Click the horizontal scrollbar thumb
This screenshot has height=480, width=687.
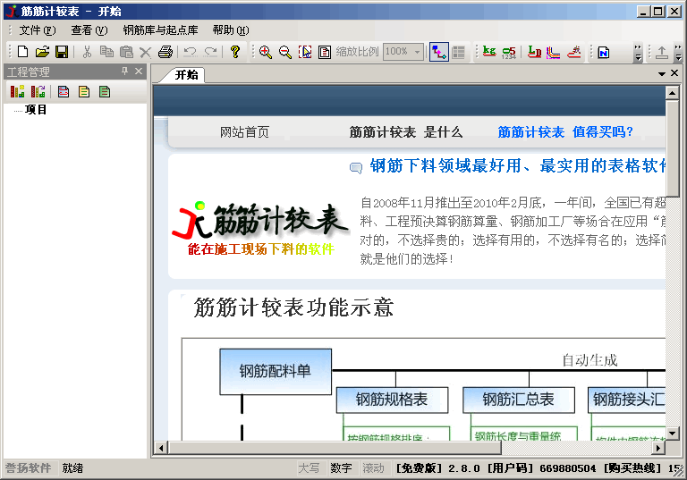click(335, 448)
